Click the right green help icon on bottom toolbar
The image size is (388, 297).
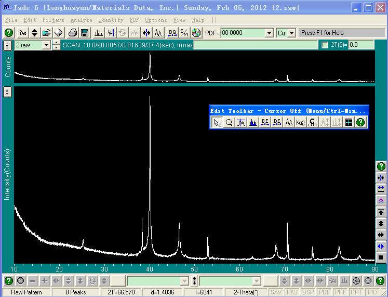point(380,281)
